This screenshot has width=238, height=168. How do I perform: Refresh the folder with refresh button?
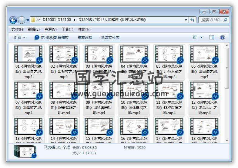point(193,20)
